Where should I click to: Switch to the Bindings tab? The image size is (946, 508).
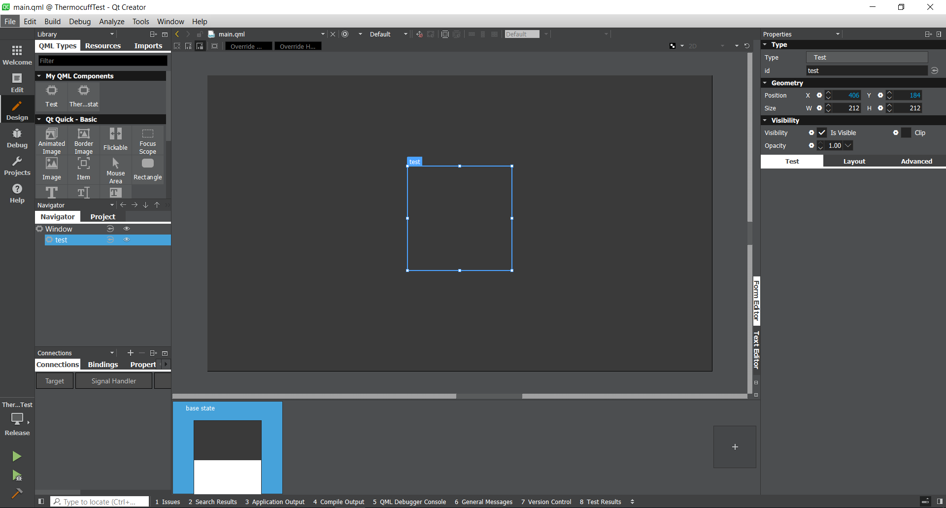pos(103,365)
